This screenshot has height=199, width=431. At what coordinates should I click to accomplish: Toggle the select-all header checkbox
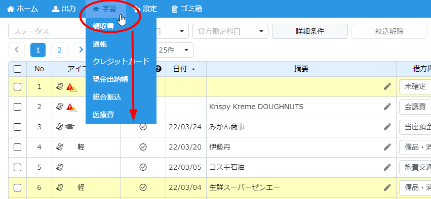point(18,69)
